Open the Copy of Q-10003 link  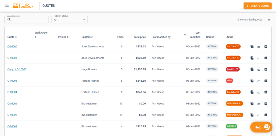pos(17,69)
